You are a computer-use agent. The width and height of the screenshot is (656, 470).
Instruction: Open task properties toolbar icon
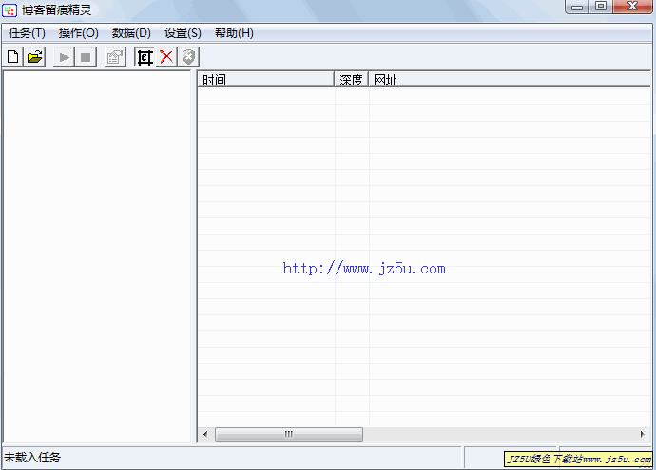[x=115, y=57]
